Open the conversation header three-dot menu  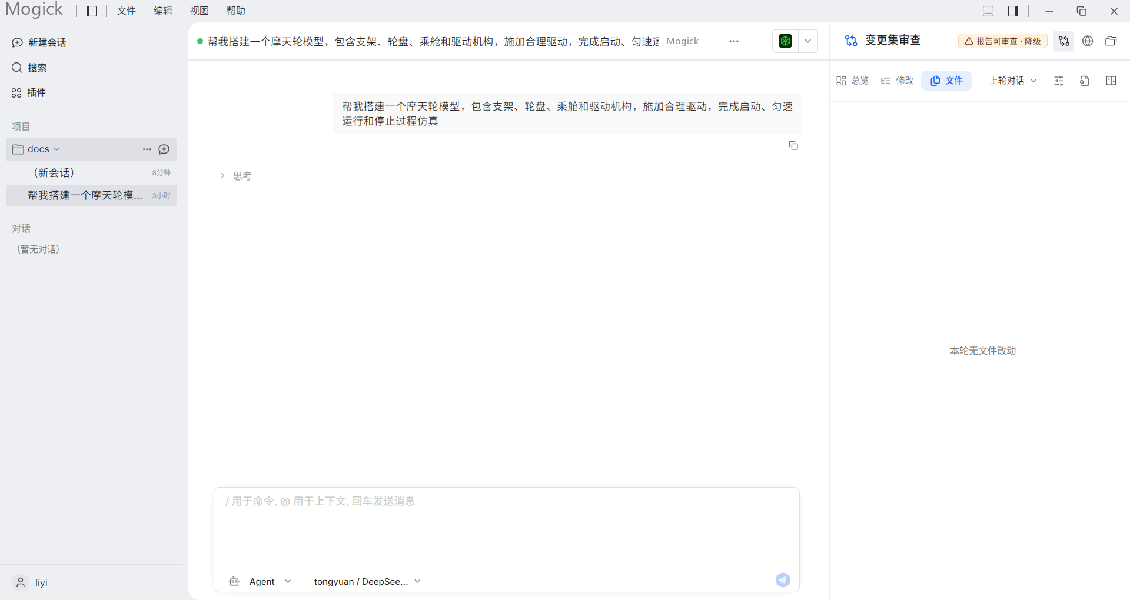(x=734, y=41)
